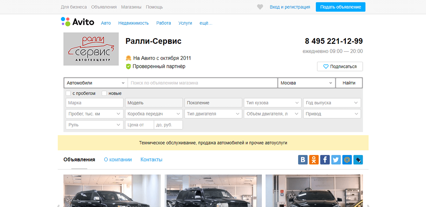The height and width of the screenshot is (207, 426).
Task: Click the Поколение field
Action: (x=213, y=103)
